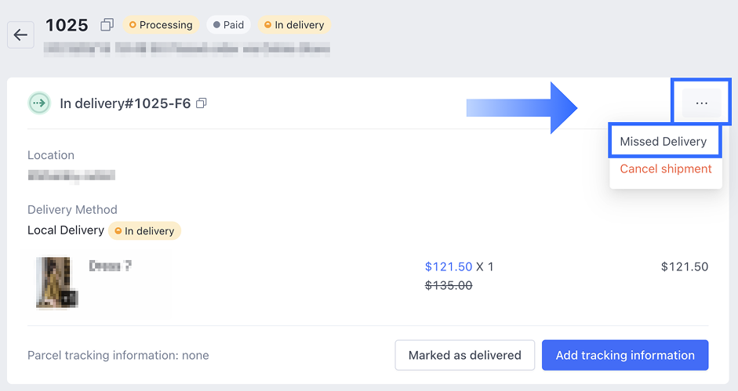
Task: Copy the order number 1025
Action: [107, 25]
